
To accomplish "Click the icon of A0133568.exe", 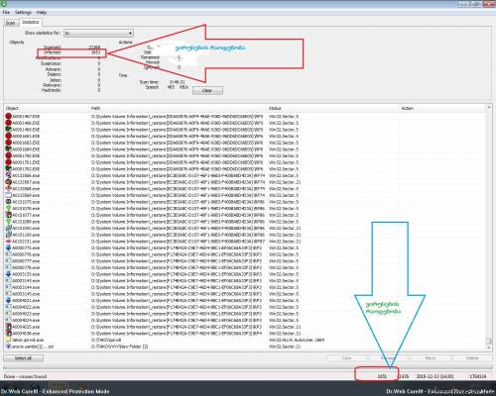I will tap(8, 188).
